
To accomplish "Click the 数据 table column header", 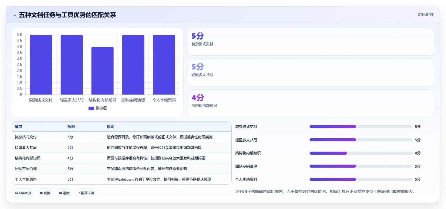I will [71, 127].
